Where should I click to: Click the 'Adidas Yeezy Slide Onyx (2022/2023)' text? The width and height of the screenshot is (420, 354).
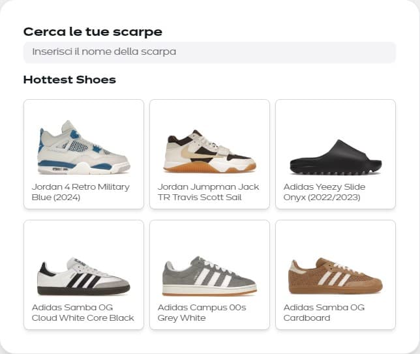324,192
